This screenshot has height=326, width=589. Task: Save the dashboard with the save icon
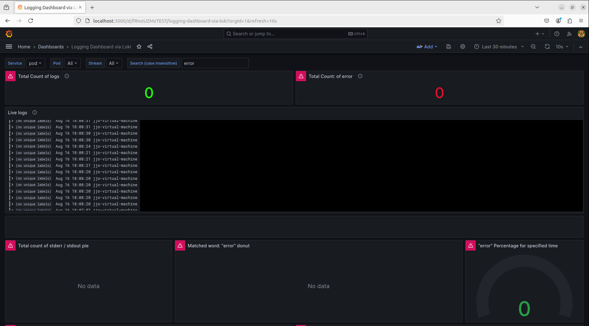click(448, 46)
